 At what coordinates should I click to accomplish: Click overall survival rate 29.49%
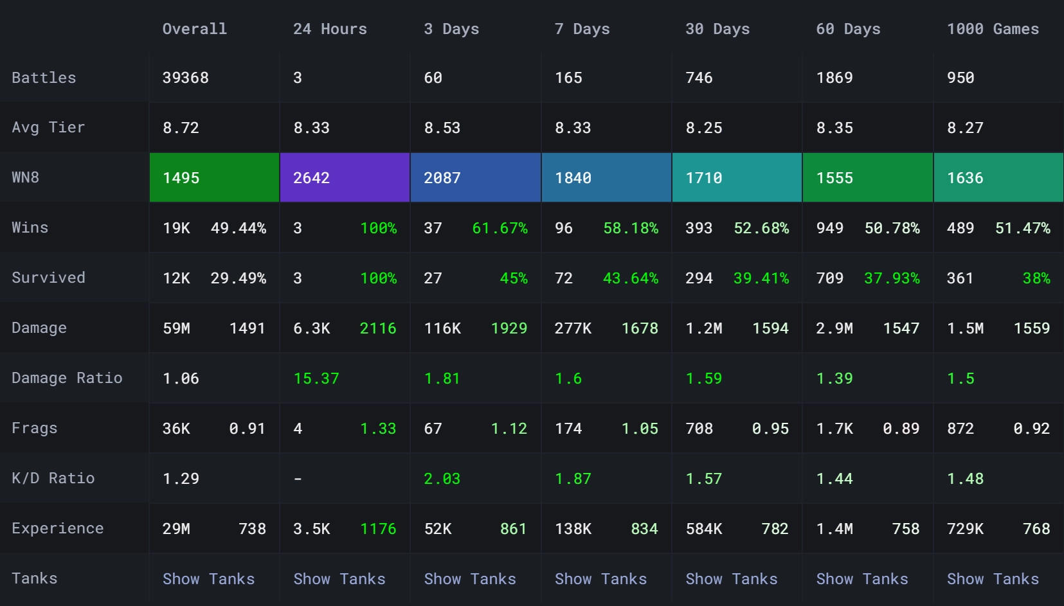(239, 278)
